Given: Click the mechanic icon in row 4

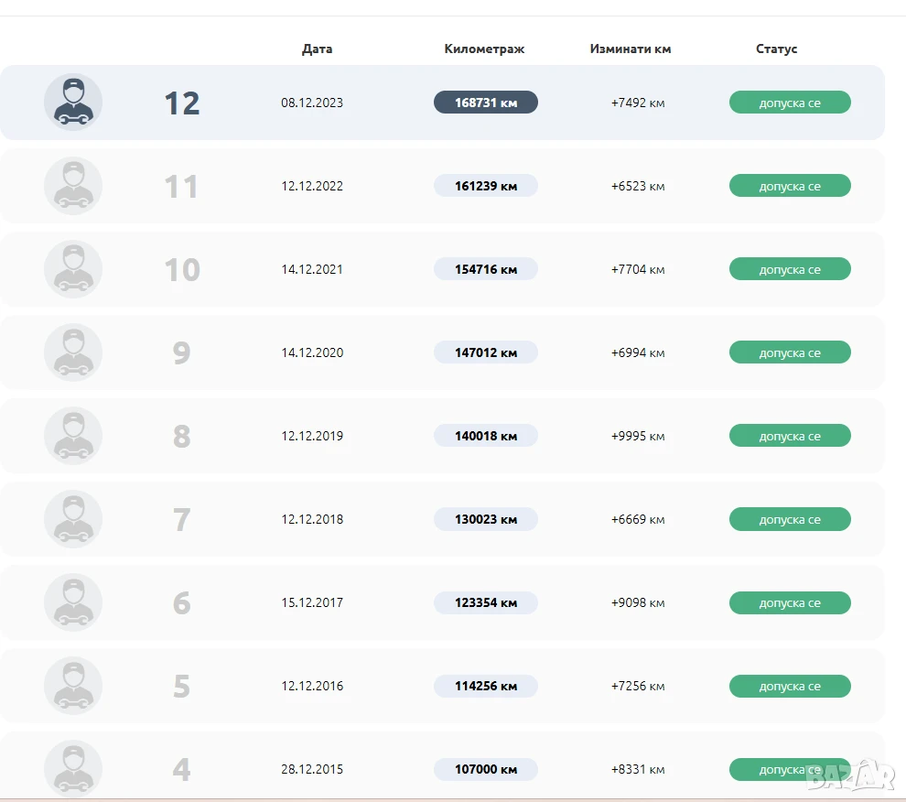Looking at the screenshot, I should click(73, 768).
